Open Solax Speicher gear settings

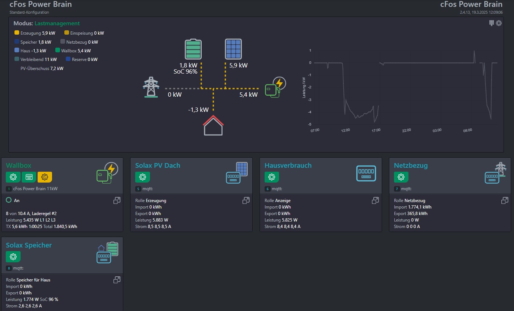click(x=13, y=257)
